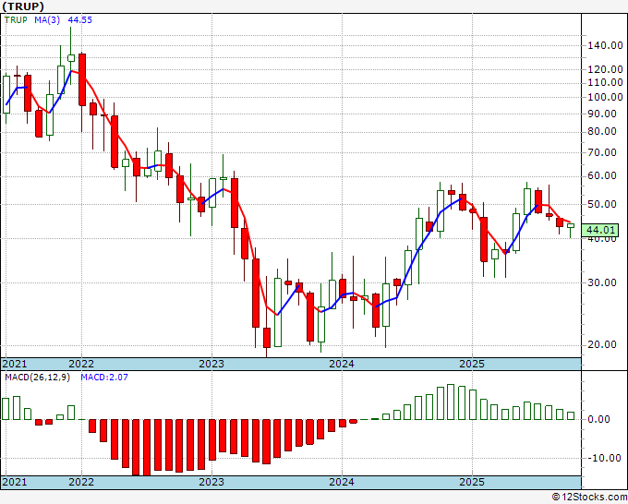Click the 50.00 price axis label
The width and height of the screenshot is (628, 504).
(602, 204)
